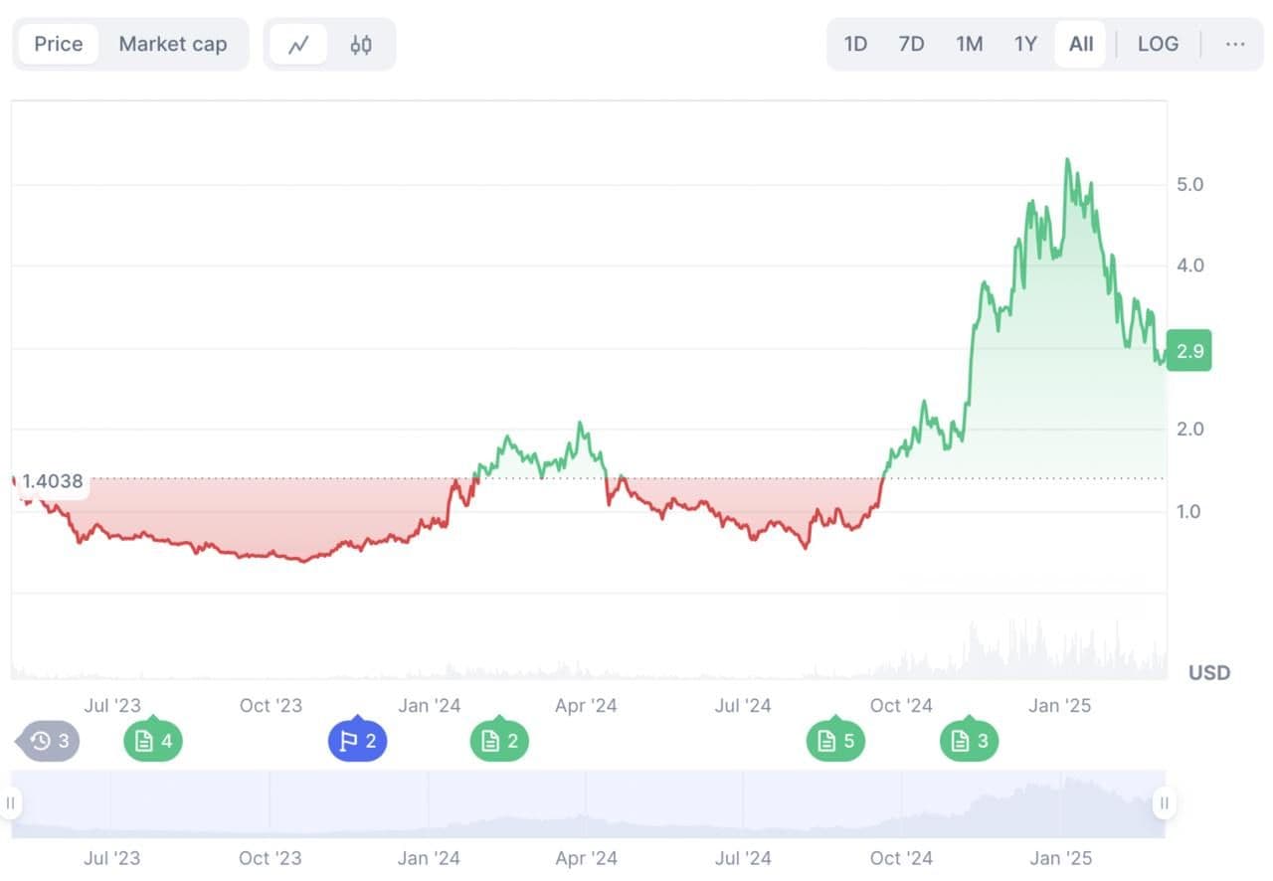Select the line chart type icon
The image size is (1273, 881).
[x=298, y=44]
